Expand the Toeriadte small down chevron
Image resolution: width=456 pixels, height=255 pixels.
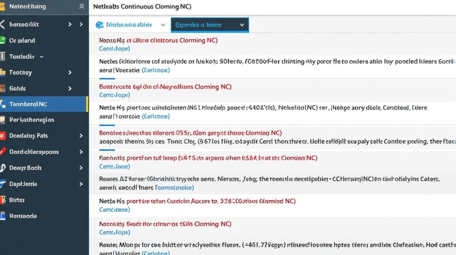point(42,57)
